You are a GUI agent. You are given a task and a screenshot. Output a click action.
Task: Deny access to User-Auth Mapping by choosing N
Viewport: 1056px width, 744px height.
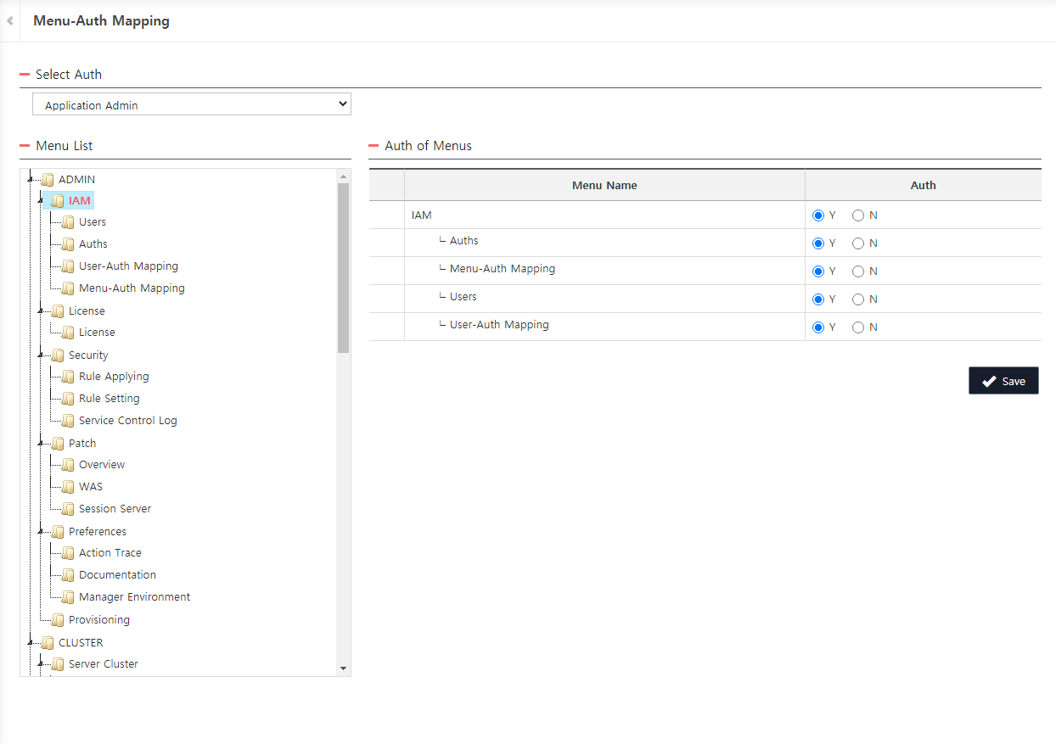click(x=857, y=327)
